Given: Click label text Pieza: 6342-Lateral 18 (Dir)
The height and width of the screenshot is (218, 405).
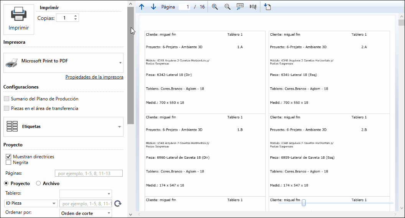Looking at the screenshot, I should pos(169,75).
